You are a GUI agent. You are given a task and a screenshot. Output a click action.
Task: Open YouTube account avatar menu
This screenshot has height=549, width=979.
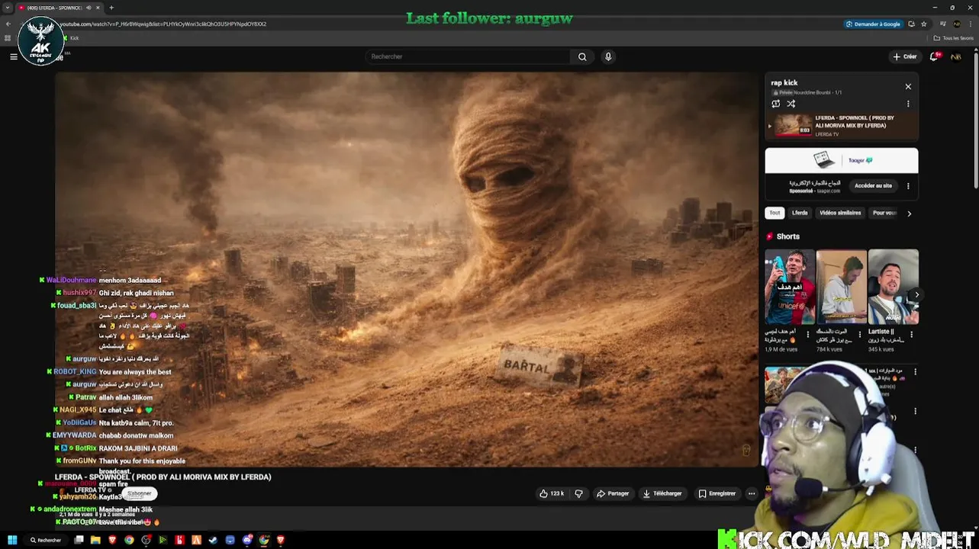click(955, 56)
